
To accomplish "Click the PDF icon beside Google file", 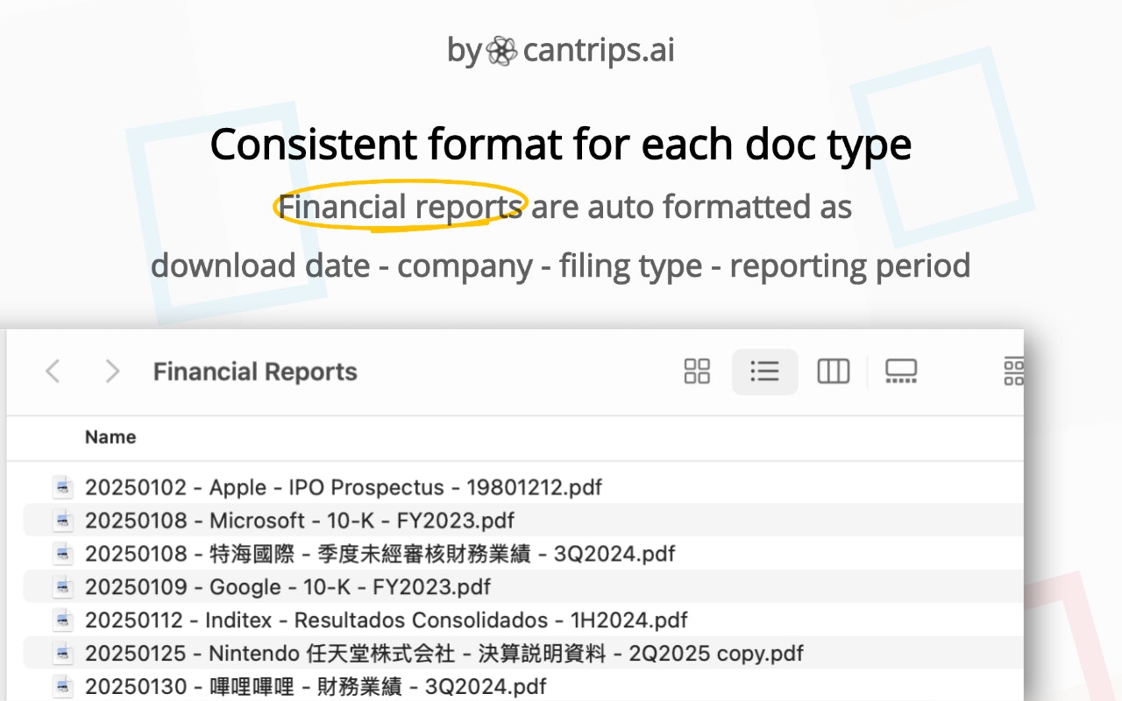I will tap(62, 587).
